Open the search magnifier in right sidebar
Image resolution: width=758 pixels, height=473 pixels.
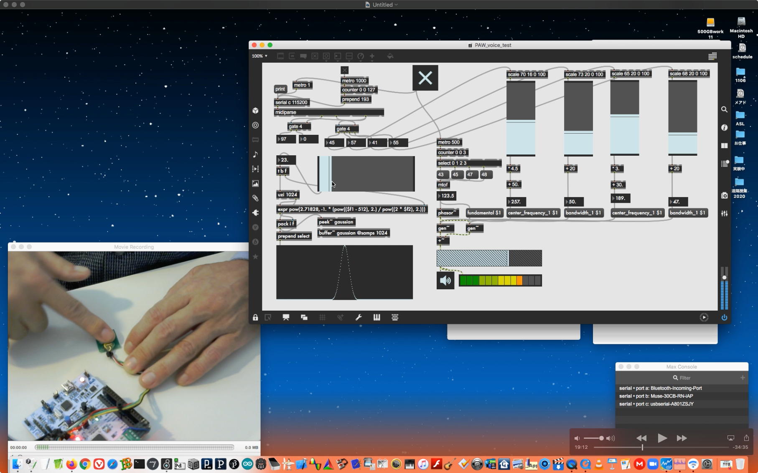[724, 109]
